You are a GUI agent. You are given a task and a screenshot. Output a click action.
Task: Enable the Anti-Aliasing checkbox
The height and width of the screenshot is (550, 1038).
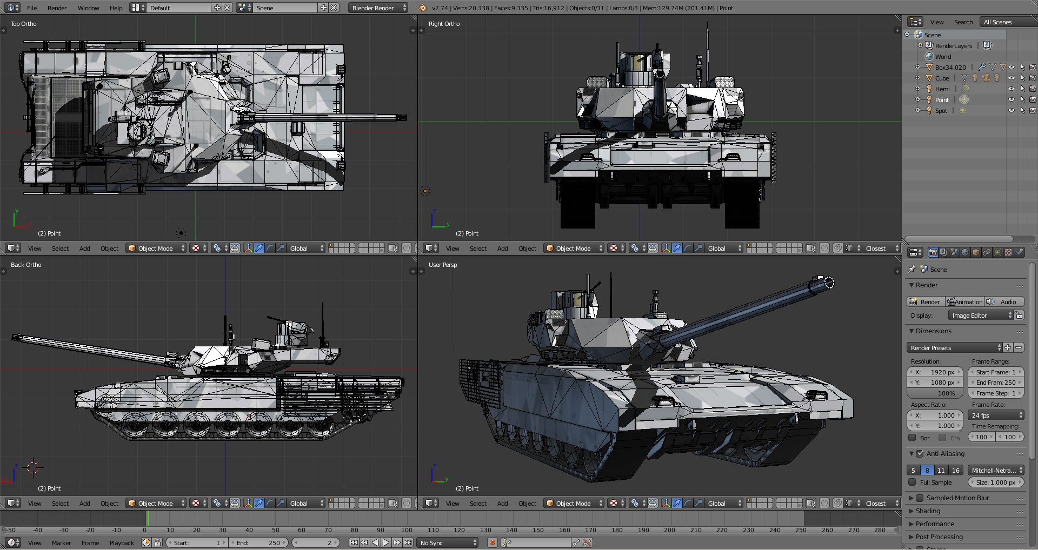coord(920,453)
